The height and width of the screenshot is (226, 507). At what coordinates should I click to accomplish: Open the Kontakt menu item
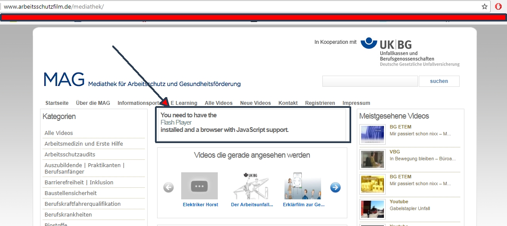click(x=288, y=103)
